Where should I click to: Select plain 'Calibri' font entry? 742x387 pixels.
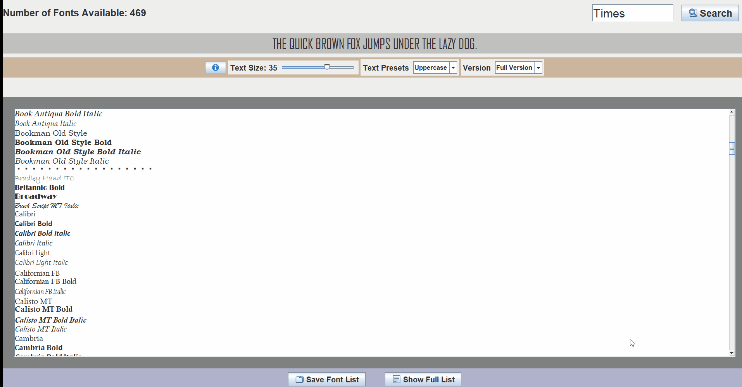[25, 214]
